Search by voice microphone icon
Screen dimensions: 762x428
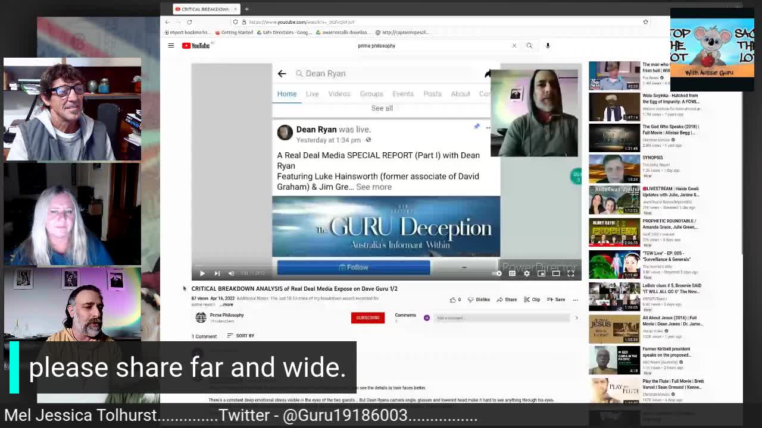tap(548, 46)
